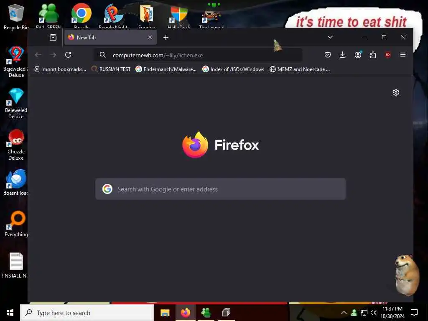This screenshot has width=428, height=321.
Task: Personalize new tab via gear icon
Action: (x=396, y=92)
